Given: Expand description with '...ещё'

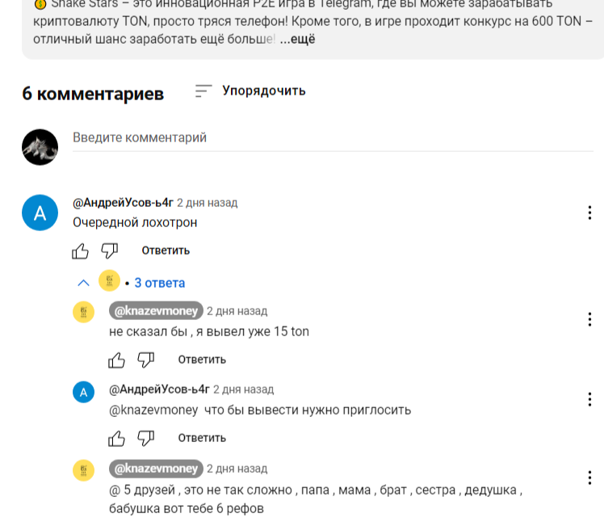Looking at the screenshot, I should 297,40.
